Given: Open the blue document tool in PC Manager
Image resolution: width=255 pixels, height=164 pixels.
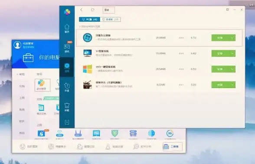Looking at the screenshot, I should pyautogui.click(x=41, y=108).
